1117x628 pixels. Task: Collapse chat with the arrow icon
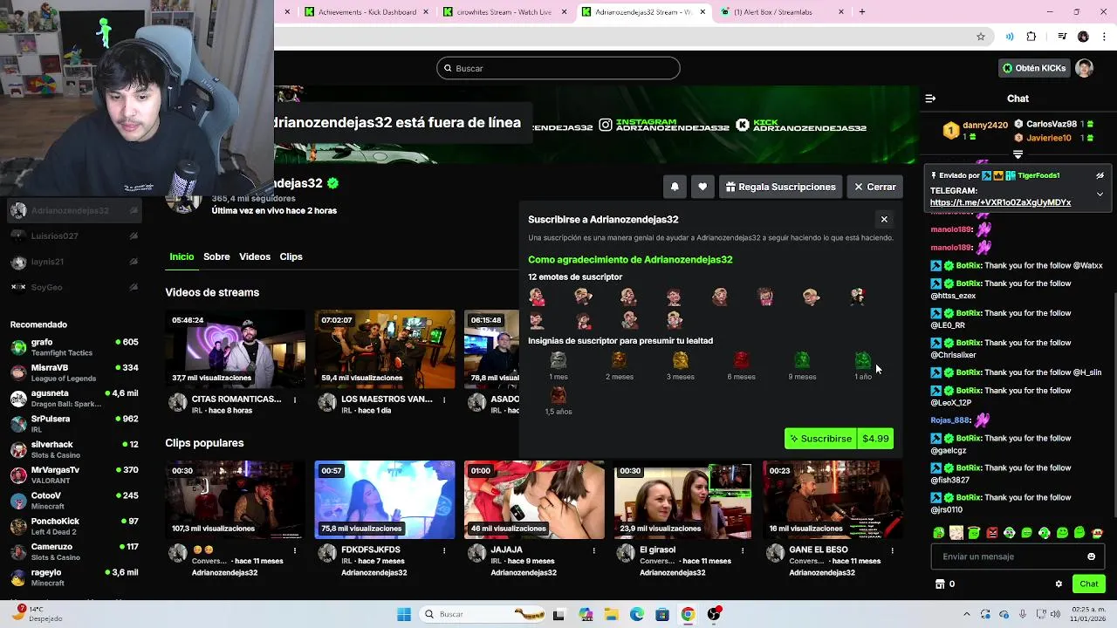click(x=930, y=99)
